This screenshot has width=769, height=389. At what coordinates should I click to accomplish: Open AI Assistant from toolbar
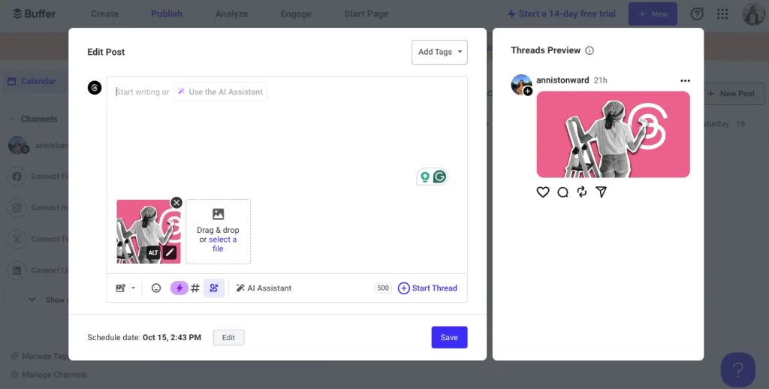click(x=264, y=288)
